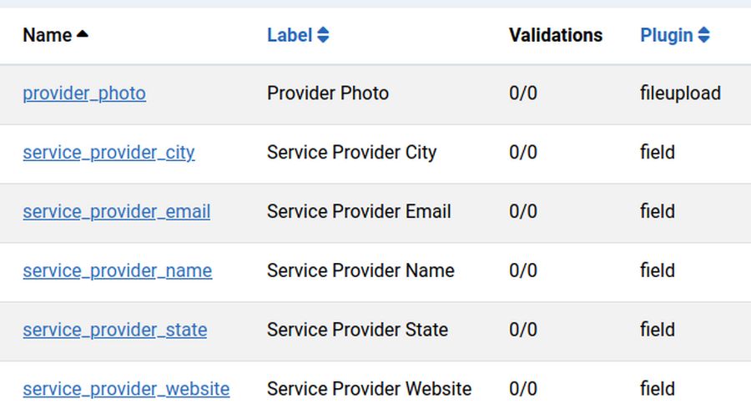Click the Service Provider City label cell
751x414 pixels.
point(351,153)
